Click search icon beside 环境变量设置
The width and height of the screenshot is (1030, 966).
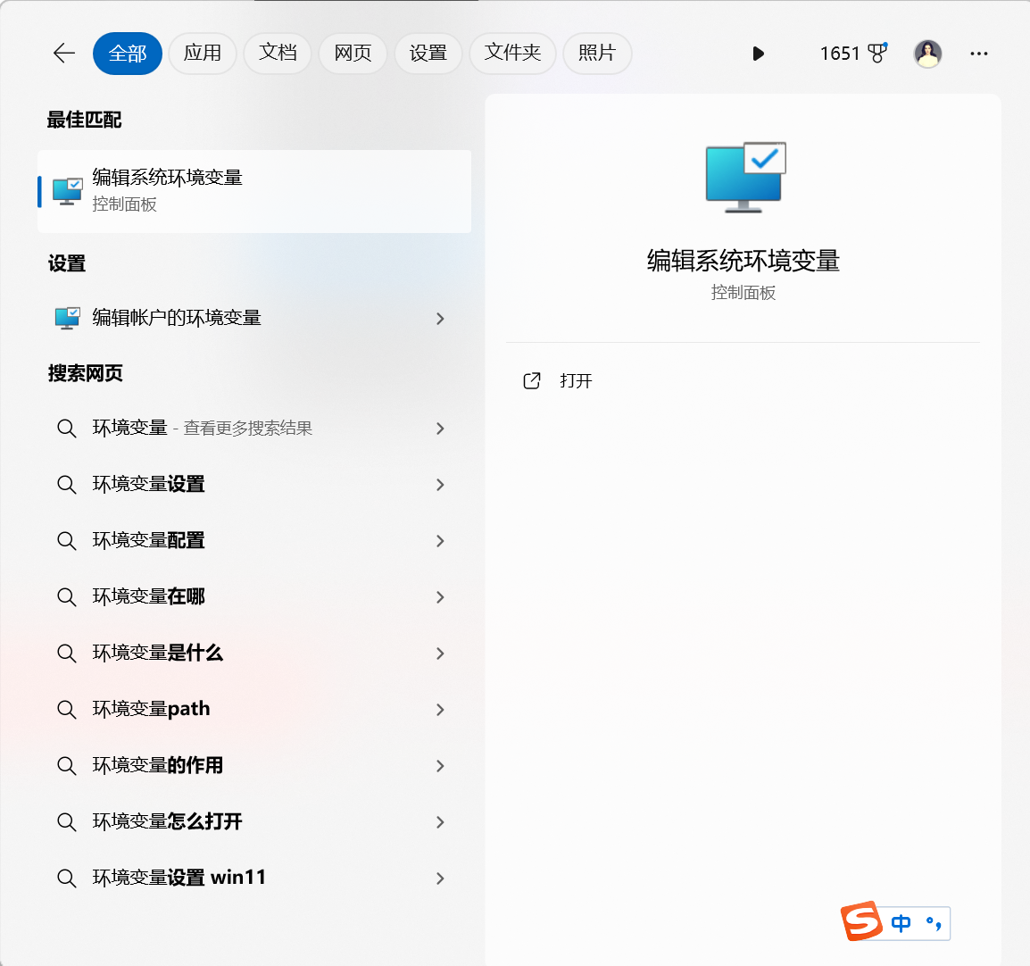(x=66, y=484)
